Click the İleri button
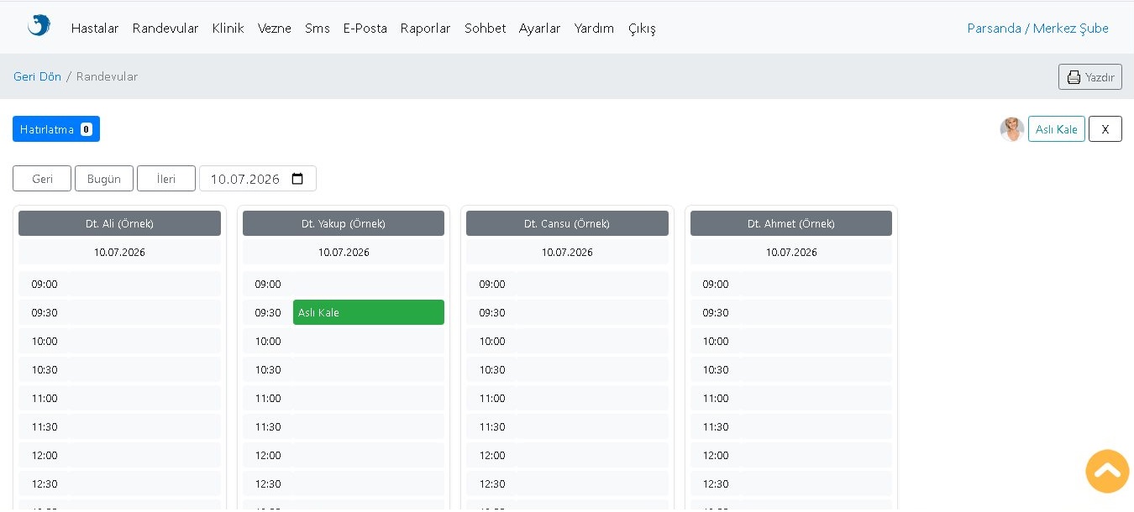Viewport: 1134px width, 512px height. 166,179
